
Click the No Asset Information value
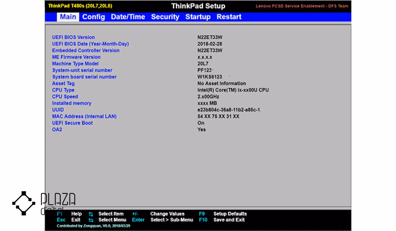click(x=222, y=83)
